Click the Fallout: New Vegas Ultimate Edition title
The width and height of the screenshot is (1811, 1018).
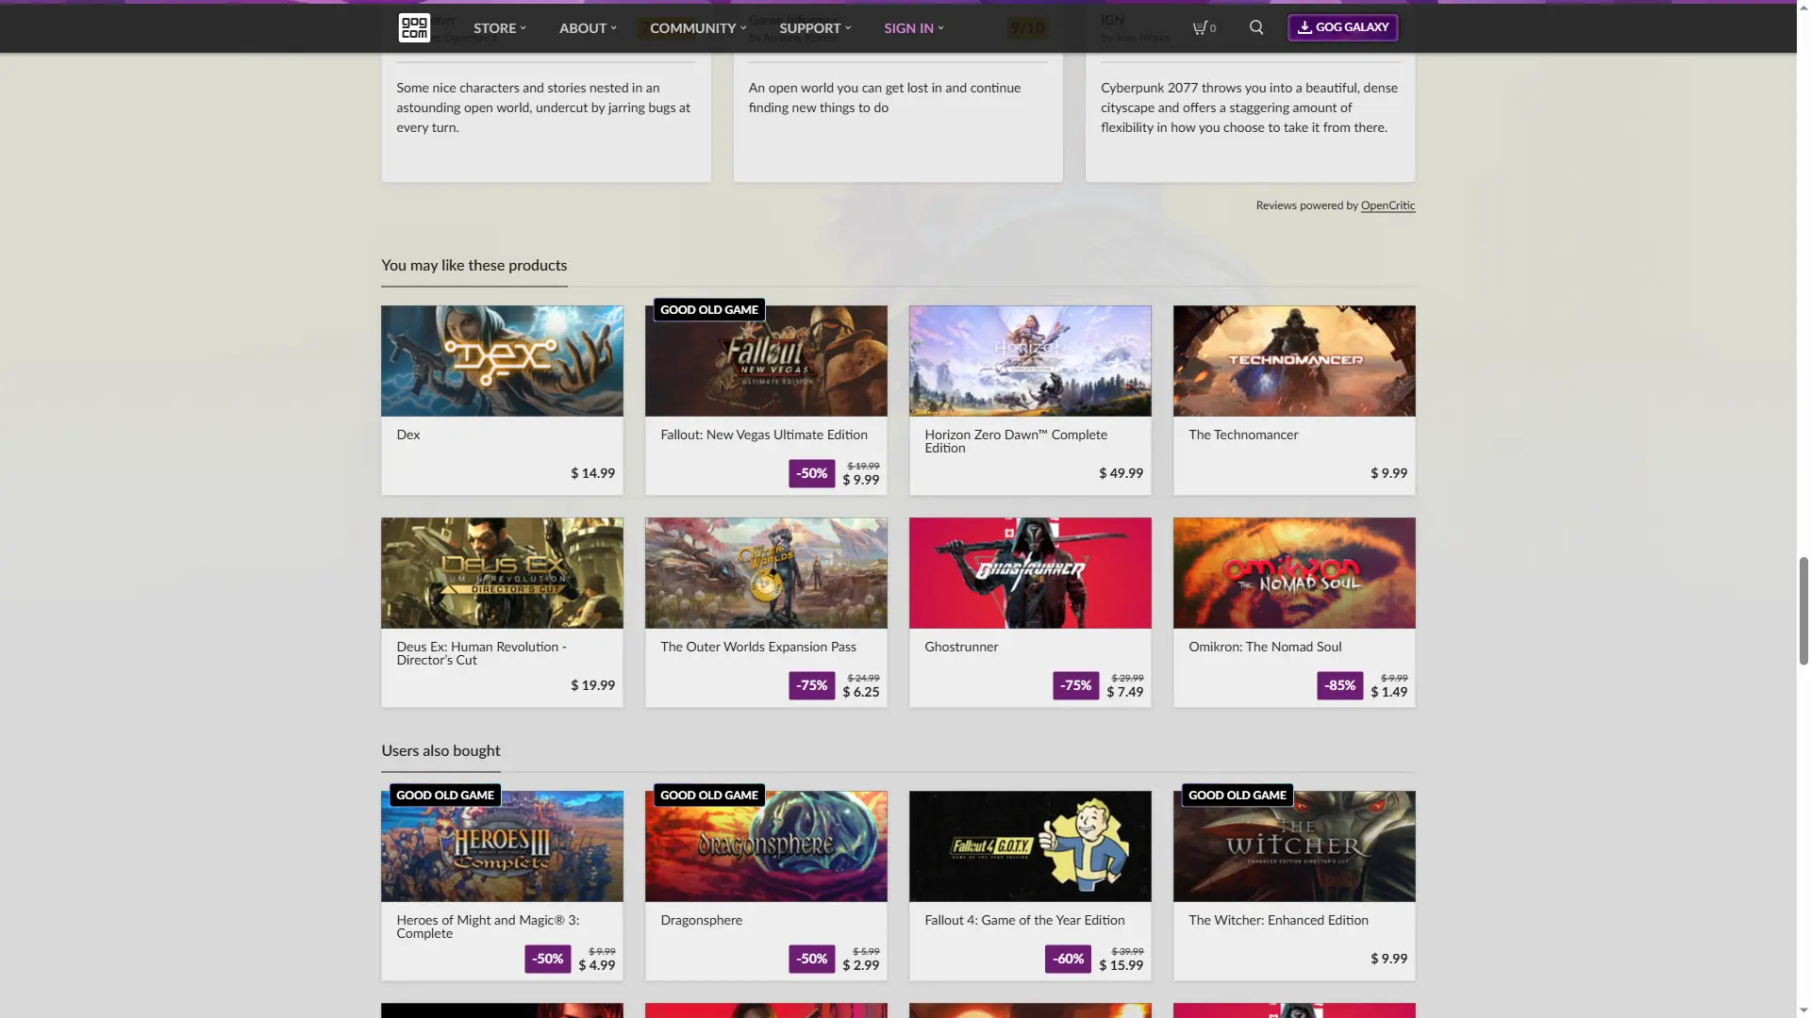pyautogui.click(x=764, y=435)
